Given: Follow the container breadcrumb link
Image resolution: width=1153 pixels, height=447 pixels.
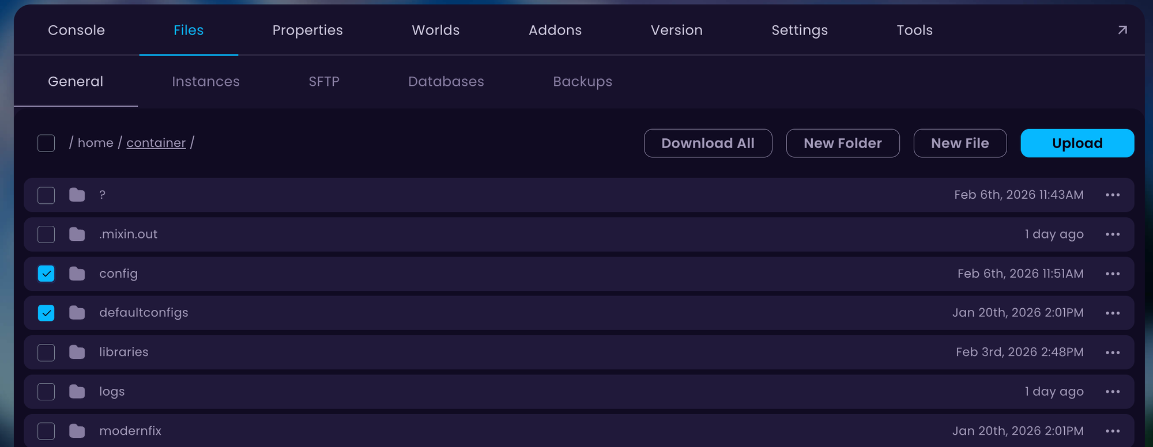Looking at the screenshot, I should [156, 143].
